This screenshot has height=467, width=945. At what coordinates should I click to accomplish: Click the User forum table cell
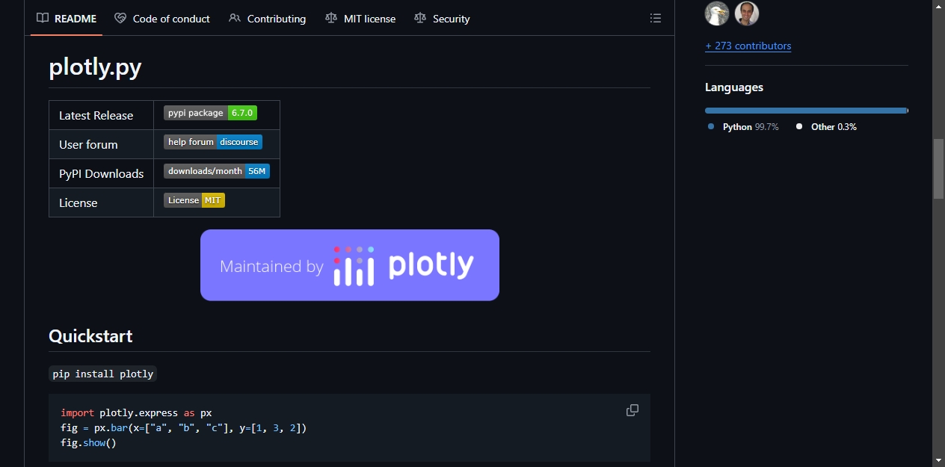[x=101, y=144]
